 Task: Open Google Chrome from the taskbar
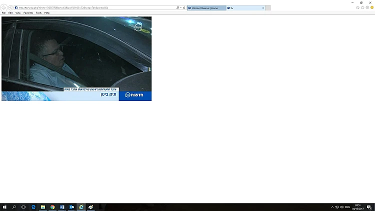52,207
